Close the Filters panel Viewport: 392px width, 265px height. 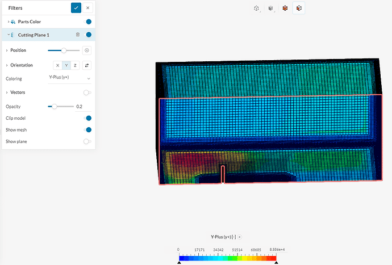87,8
